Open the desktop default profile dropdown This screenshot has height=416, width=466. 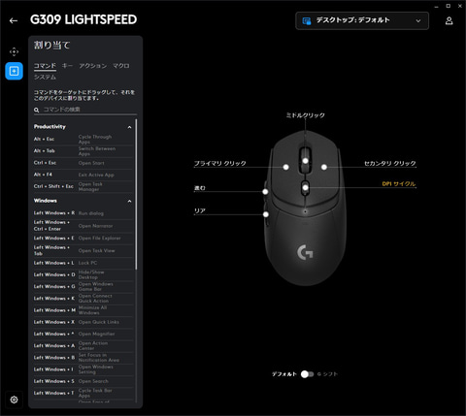click(x=362, y=20)
